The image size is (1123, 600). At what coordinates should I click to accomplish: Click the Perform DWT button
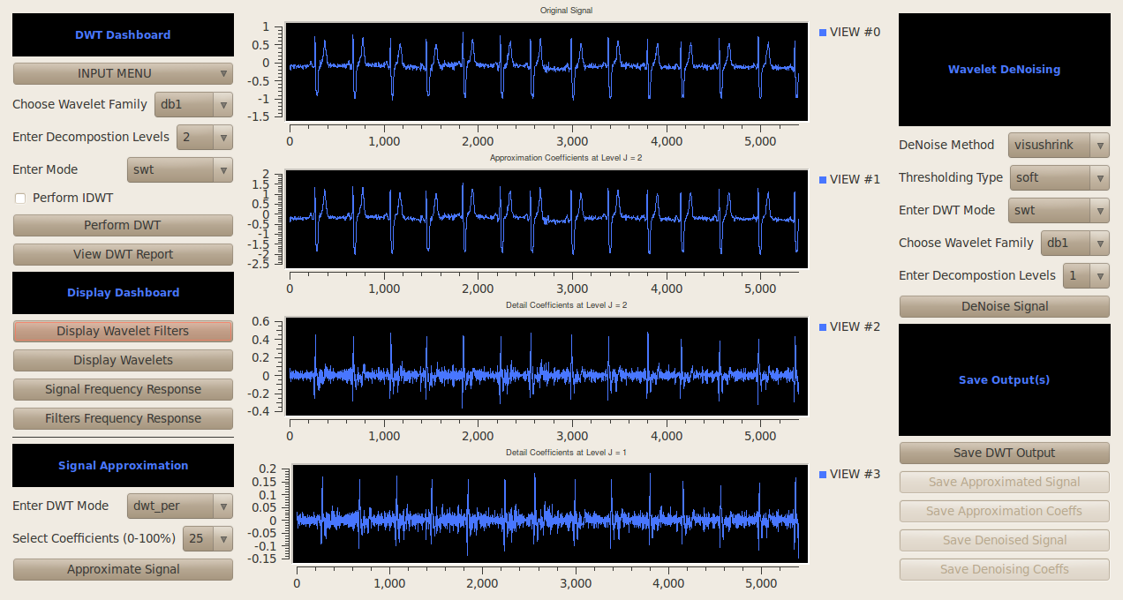pos(123,226)
